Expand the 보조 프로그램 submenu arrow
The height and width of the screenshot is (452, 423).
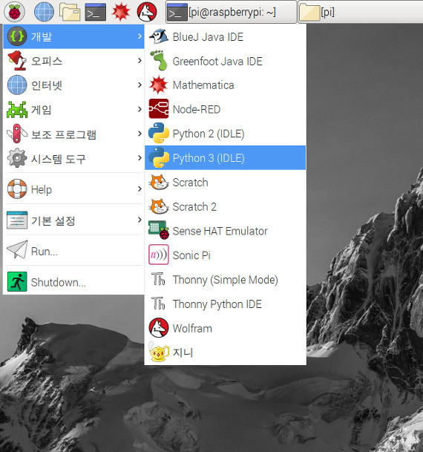click(140, 134)
